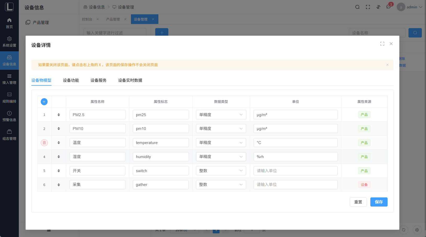
Task: Open the messages notification icon with badge
Action: [389, 7]
